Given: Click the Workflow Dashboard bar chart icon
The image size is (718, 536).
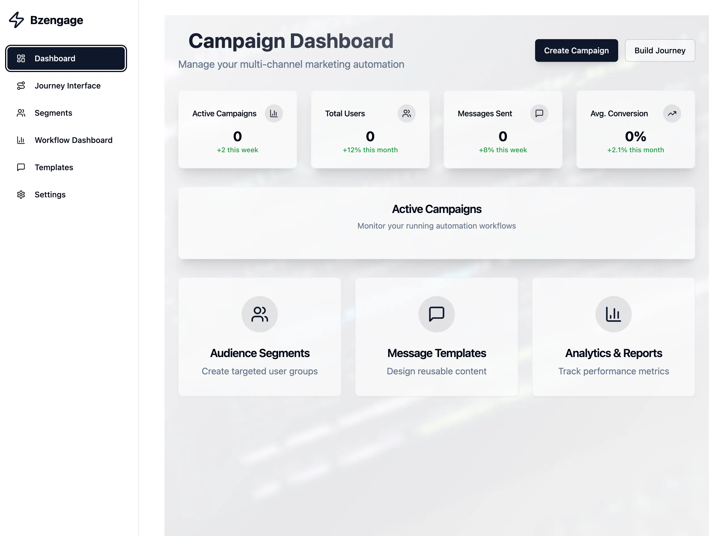Looking at the screenshot, I should point(21,140).
